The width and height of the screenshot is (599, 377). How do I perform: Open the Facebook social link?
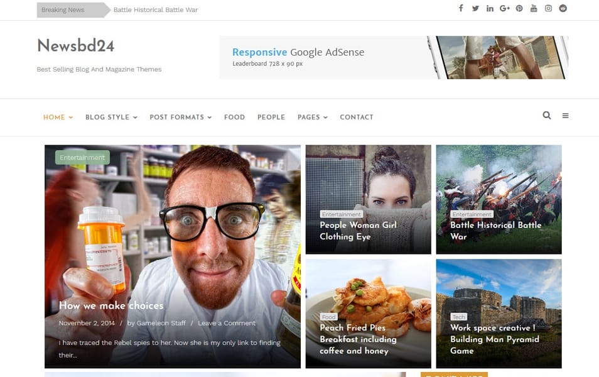[461, 9]
